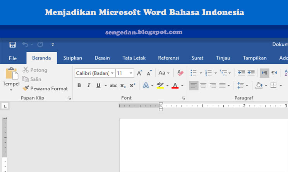The width and height of the screenshot is (288, 172).
Task: Expand the font name dropdown arrow
Action: coord(112,73)
